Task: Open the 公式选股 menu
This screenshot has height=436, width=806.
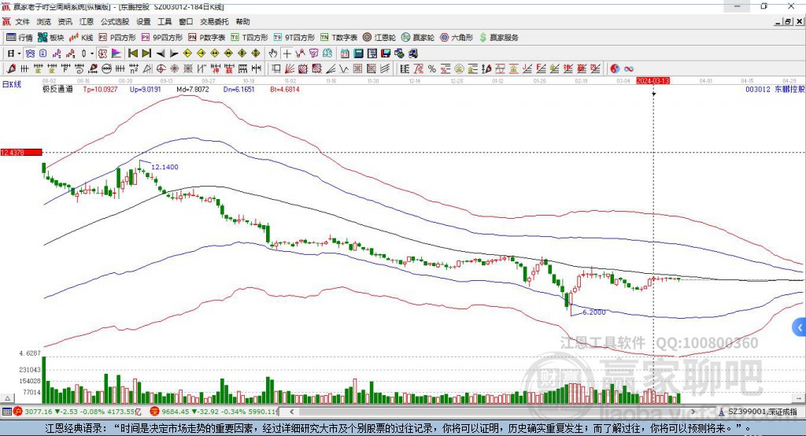Action: click(x=115, y=21)
